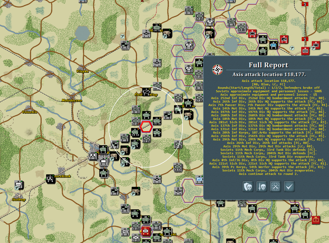This screenshot has height=243, width=329.
Task: Click the 54th Werfer supports line
Action: pos(269,167)
